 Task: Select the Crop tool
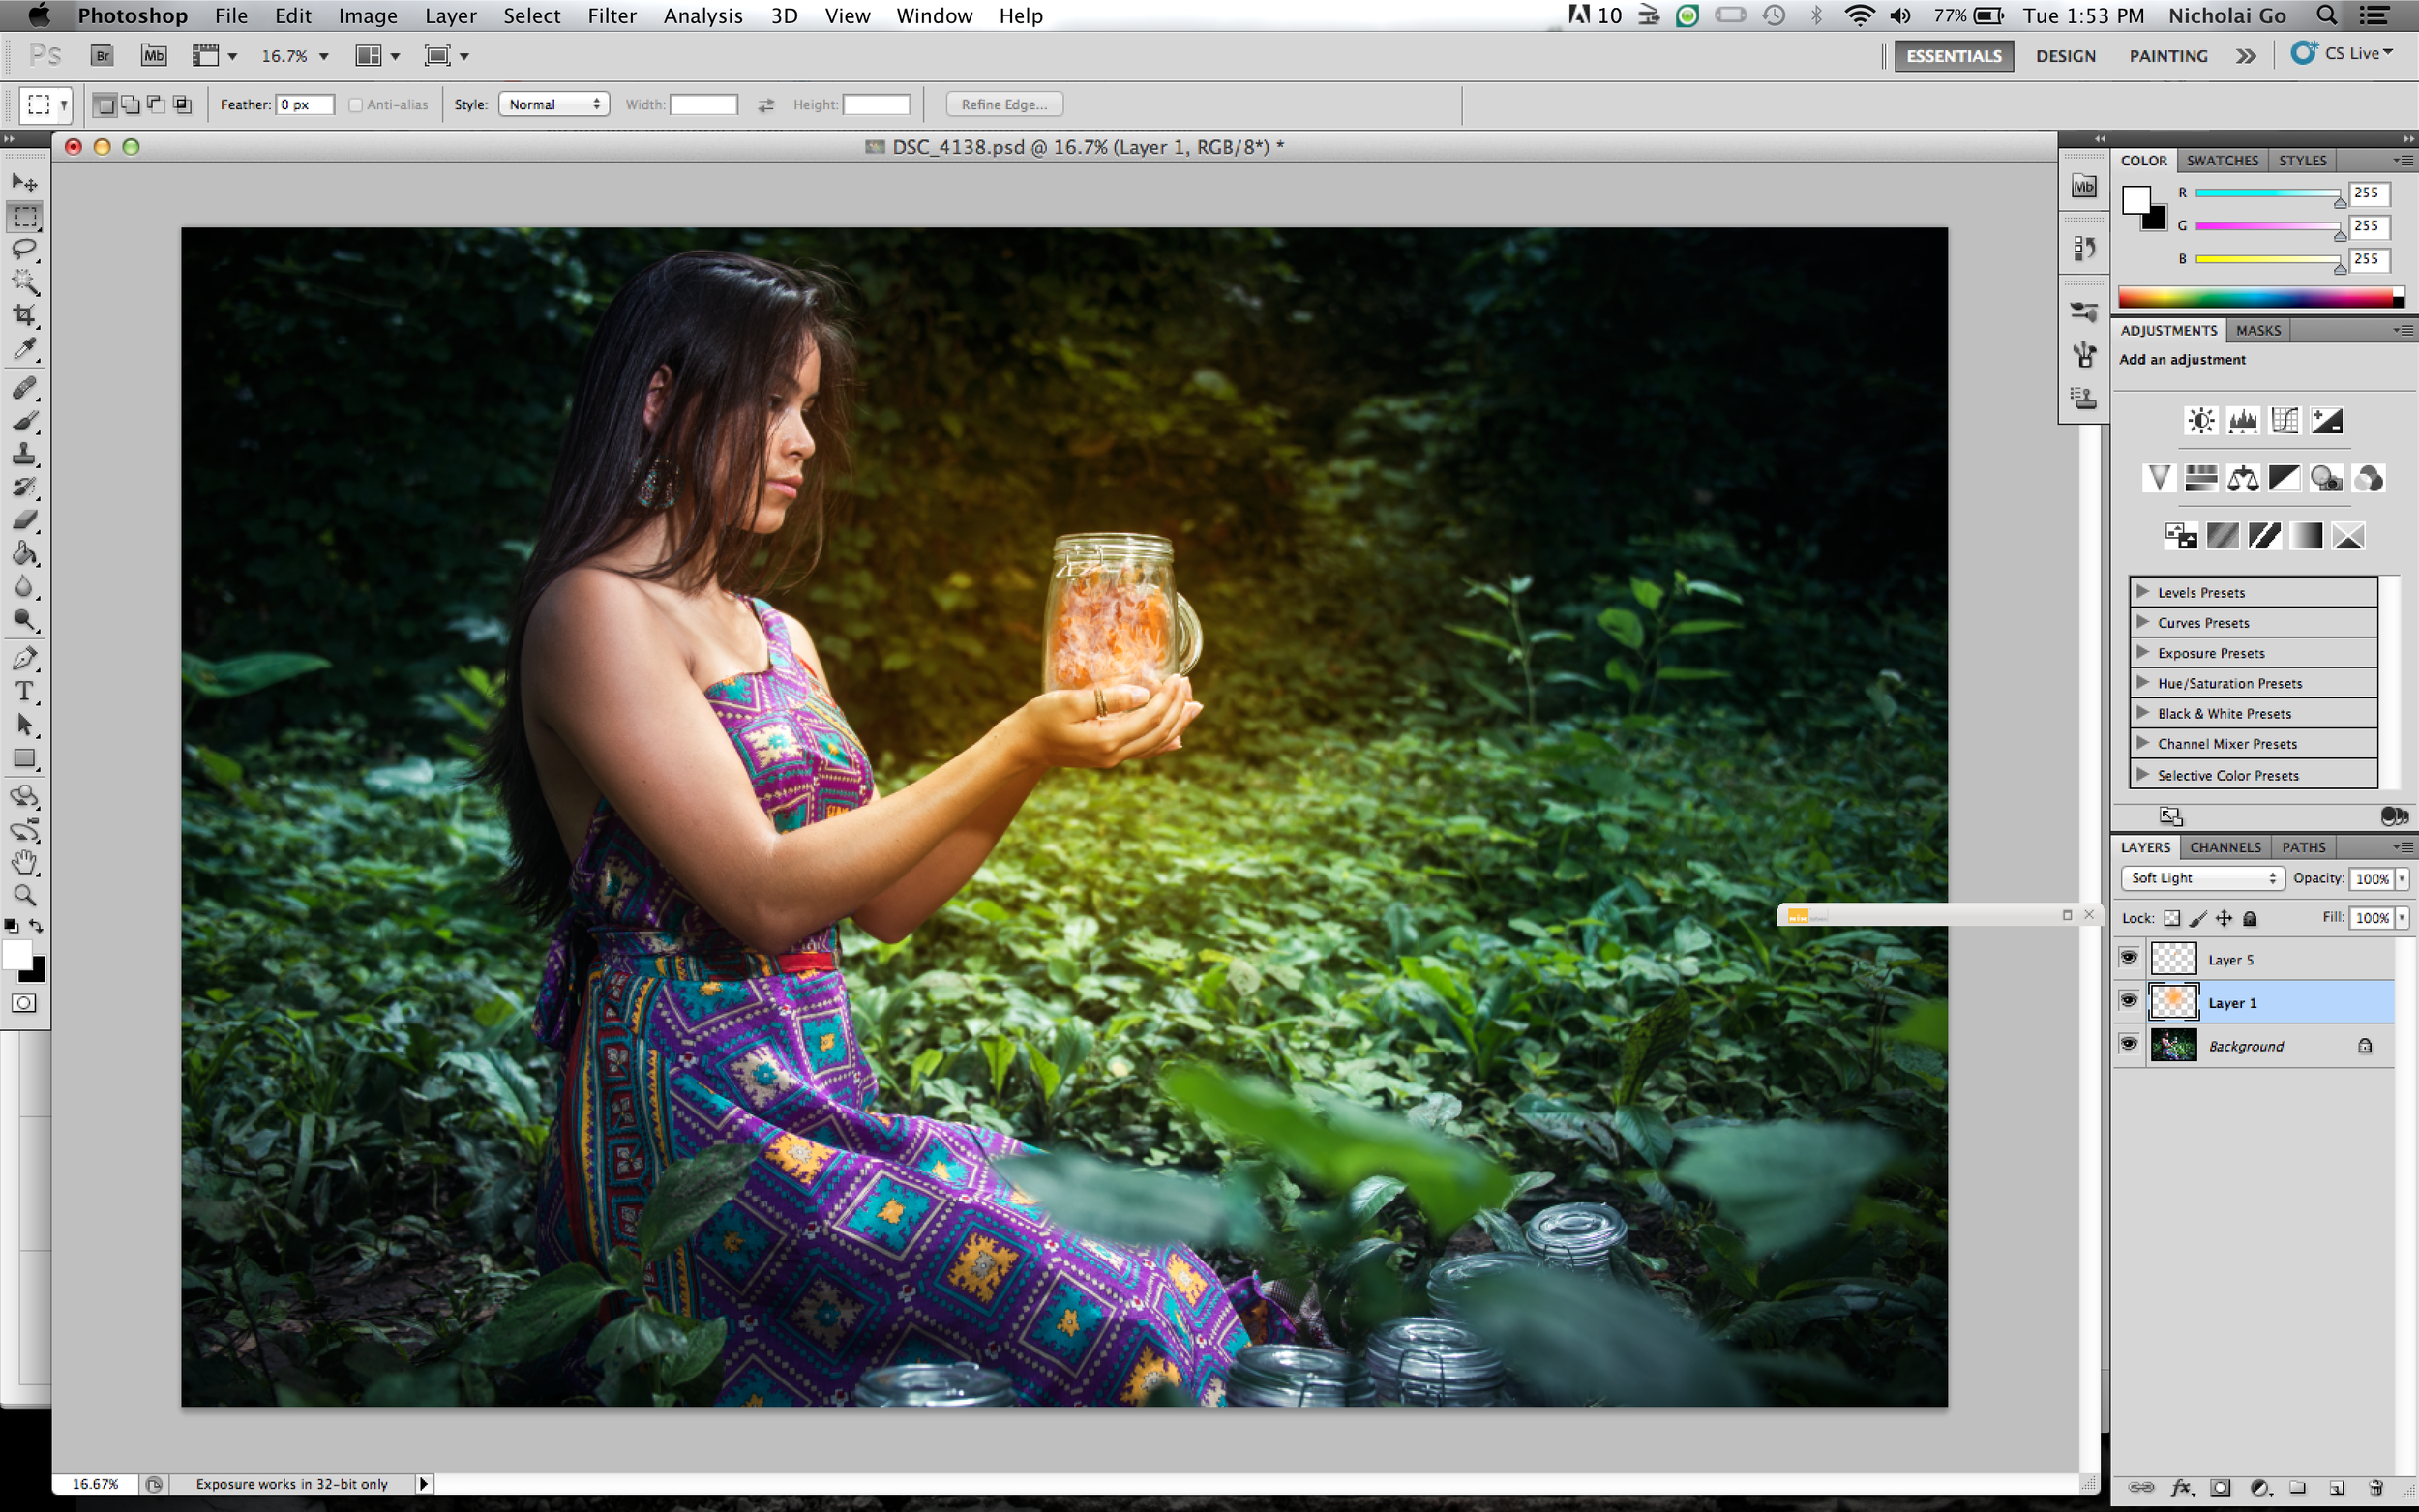[25, 315]
